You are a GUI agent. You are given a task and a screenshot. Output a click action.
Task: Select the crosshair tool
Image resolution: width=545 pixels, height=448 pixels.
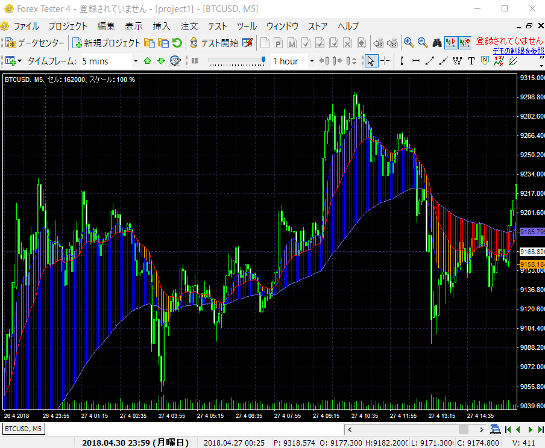(385, 61)
